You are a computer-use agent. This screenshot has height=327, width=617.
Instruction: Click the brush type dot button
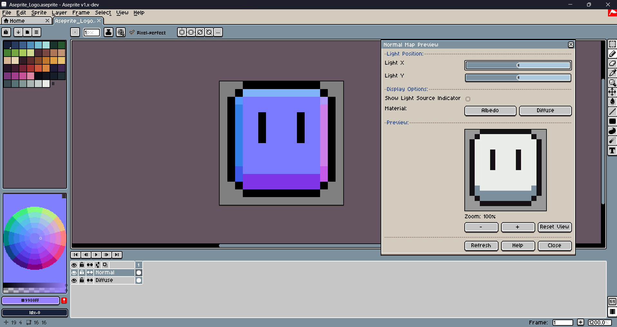(x=75, y=32)
